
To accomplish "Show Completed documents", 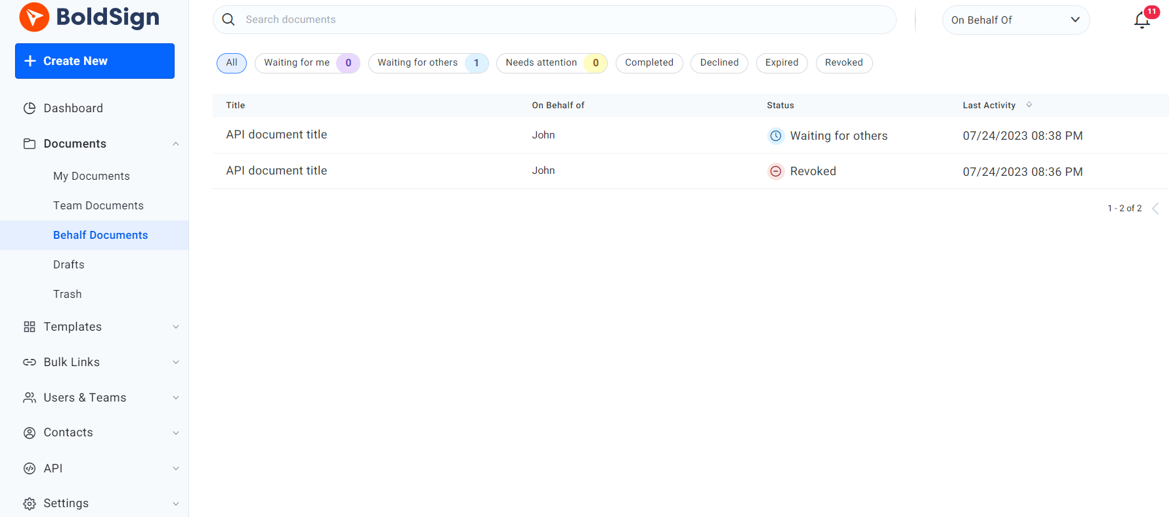I will [649, 63].
